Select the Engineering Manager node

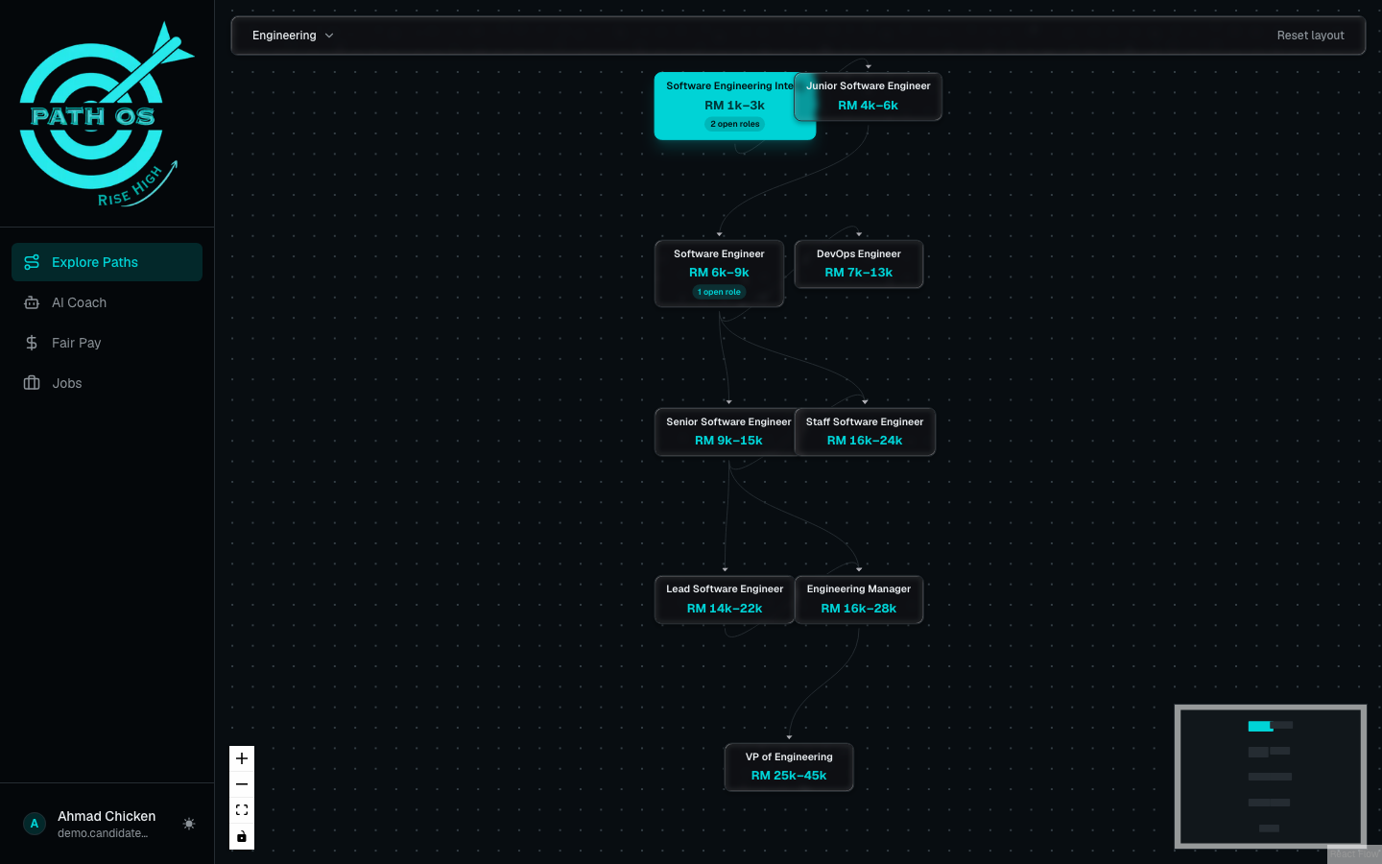859,600
